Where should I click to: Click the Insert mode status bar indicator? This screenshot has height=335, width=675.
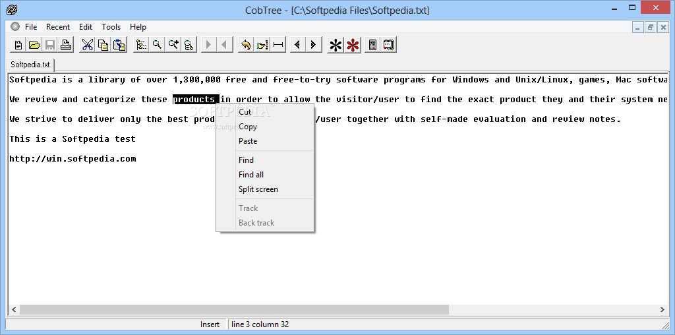click(x=210, y=324)
